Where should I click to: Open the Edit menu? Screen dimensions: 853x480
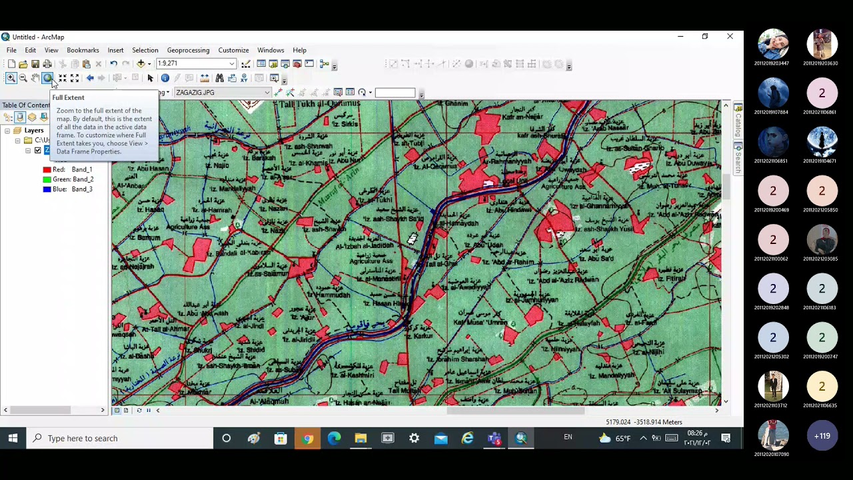click(31, 50)
